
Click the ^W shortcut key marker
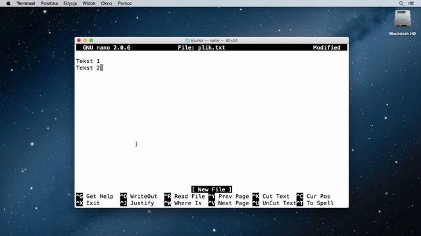pos(168,203)
